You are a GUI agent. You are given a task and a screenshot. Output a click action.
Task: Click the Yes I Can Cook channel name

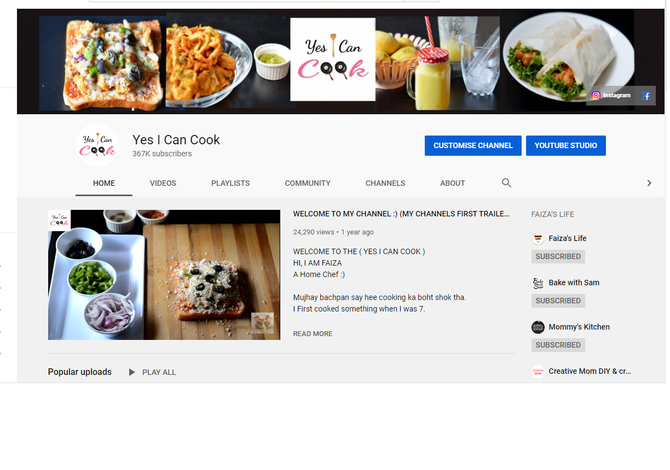coord(176,140)
